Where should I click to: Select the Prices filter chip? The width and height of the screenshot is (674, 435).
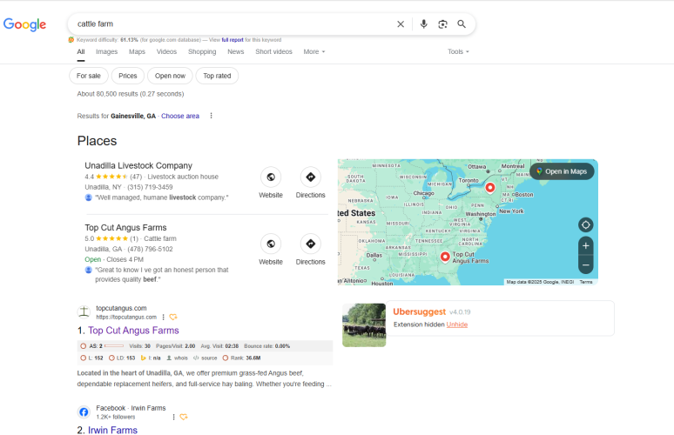128,76
